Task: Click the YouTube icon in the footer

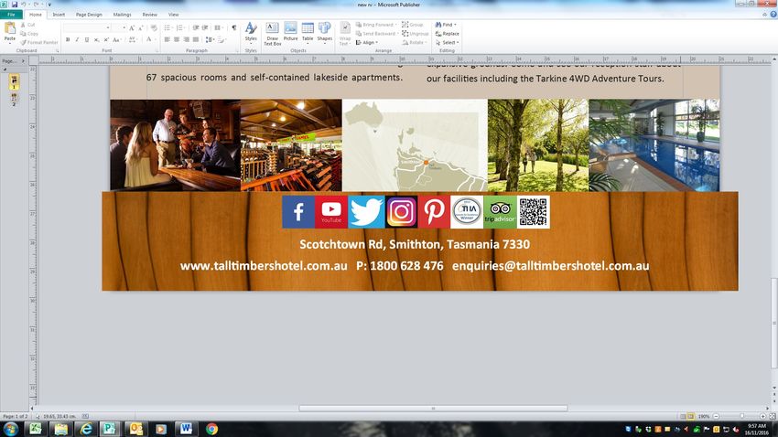Action: coord(331,212)
